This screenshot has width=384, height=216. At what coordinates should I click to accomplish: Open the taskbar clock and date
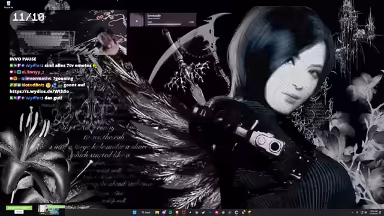374,212
